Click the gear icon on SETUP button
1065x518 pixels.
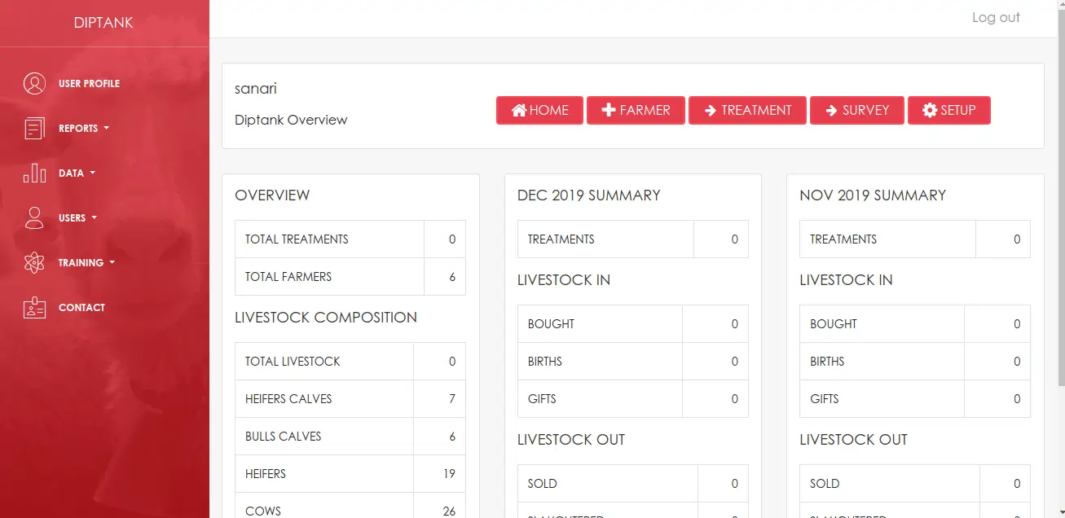(930, 110)
